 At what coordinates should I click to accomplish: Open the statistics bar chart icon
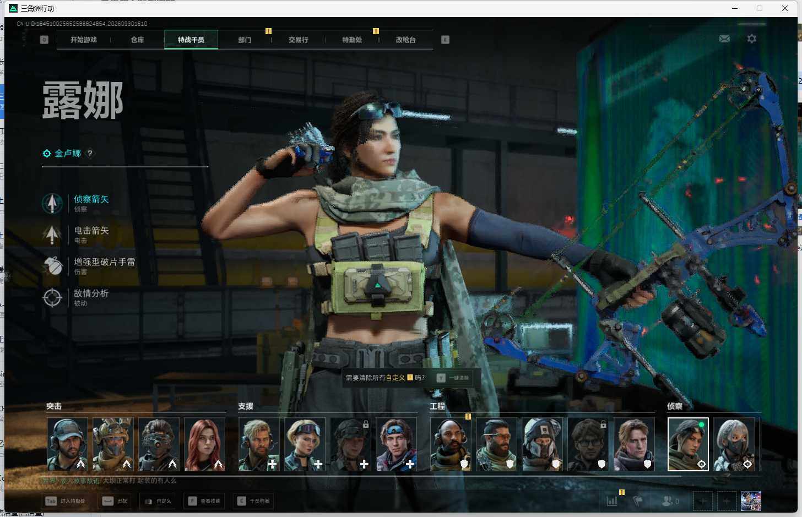[x=612, y=501]
